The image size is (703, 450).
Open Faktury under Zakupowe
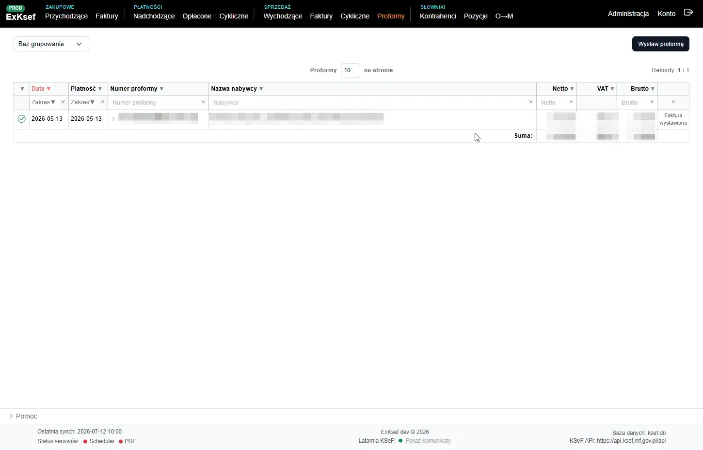[x=107, y=16]
